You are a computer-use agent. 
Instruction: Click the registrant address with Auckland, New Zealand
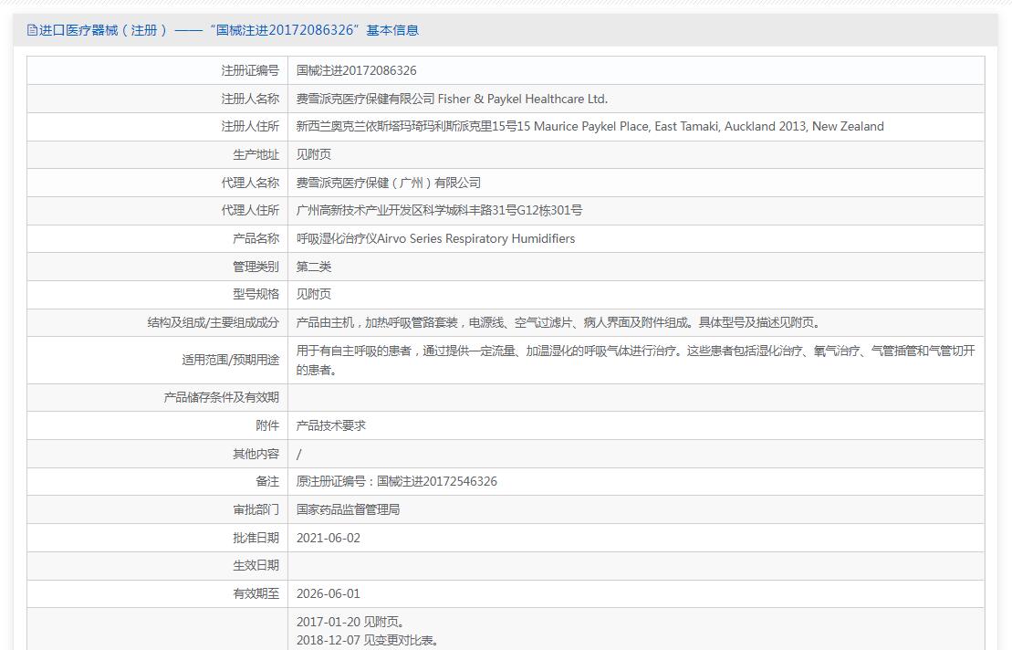pyautogui.click(x=589, y=127)
